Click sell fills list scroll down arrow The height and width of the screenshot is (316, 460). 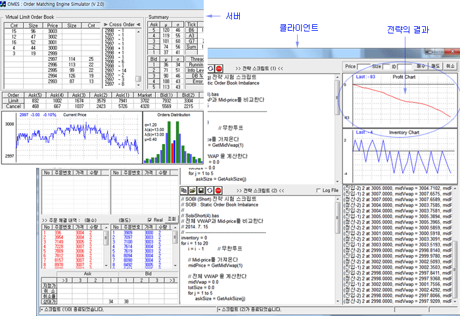click(x=175, y=266)
